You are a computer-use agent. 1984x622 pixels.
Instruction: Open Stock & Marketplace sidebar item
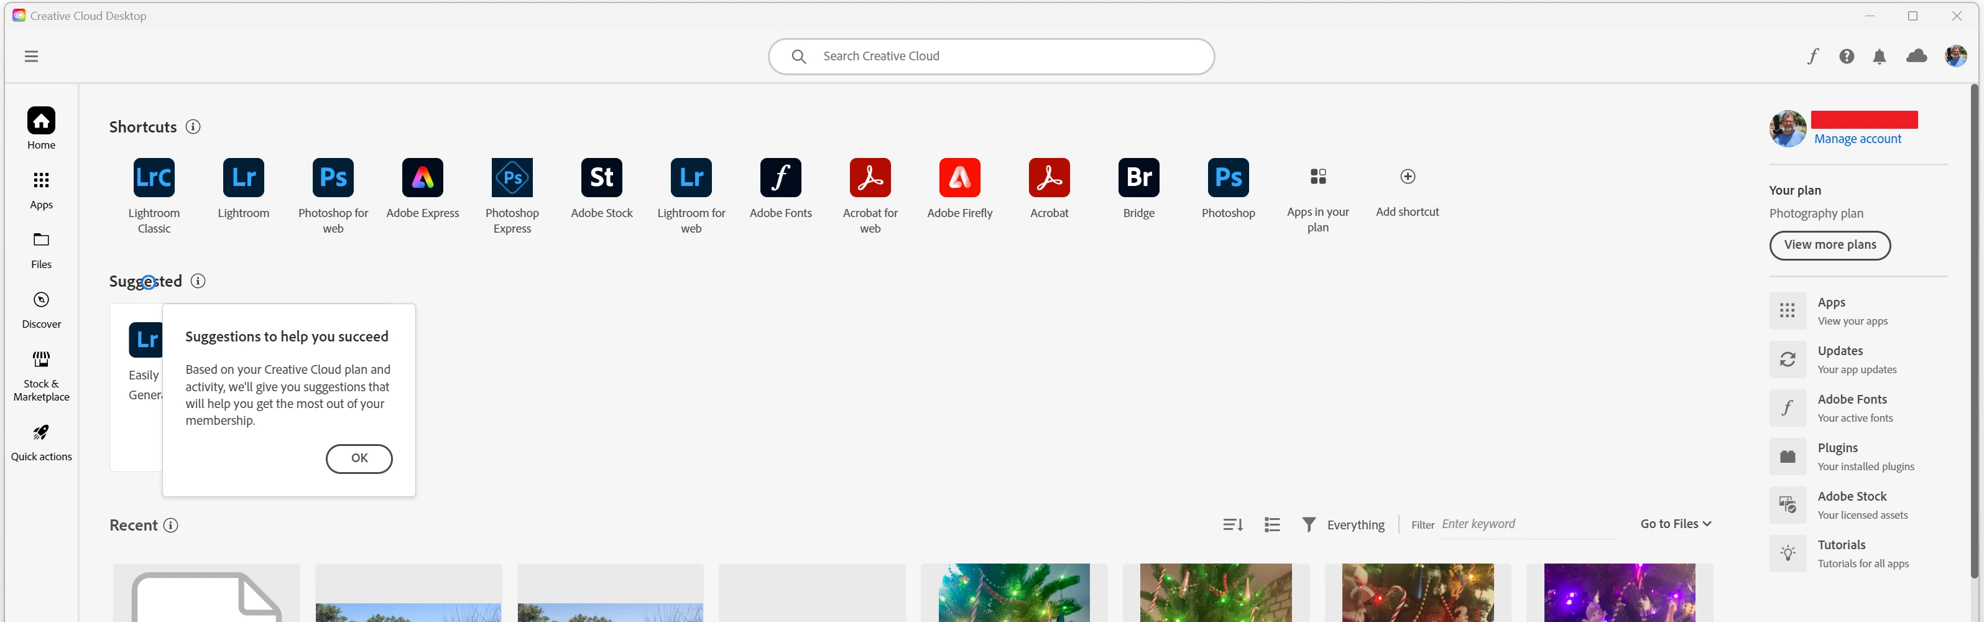41,376
